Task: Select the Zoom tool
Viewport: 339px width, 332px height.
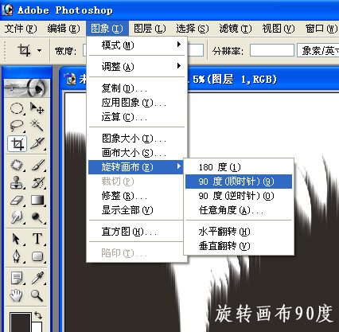Action: (x=37, y=295)
